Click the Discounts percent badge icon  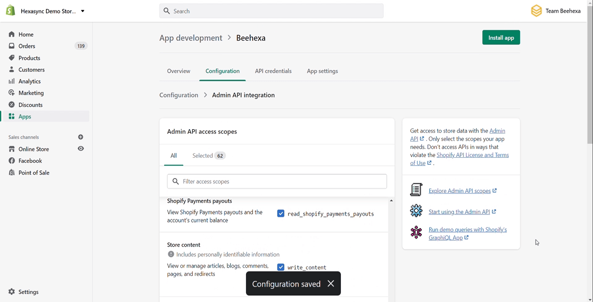pos(12,105)
